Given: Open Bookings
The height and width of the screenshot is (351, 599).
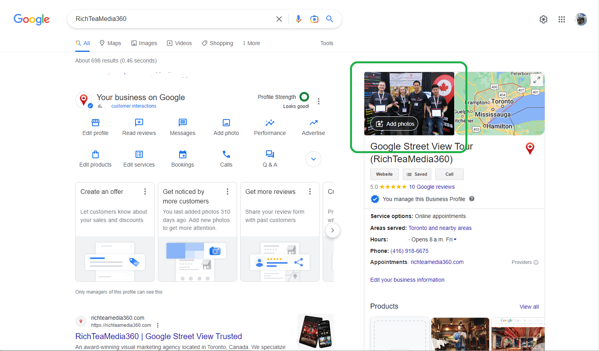Looking at the screenshot, I should (x=183, y=159).
